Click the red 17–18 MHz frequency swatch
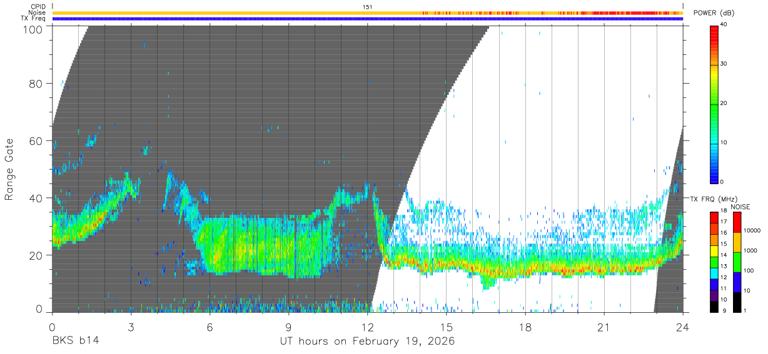 [x=714, y=217]
